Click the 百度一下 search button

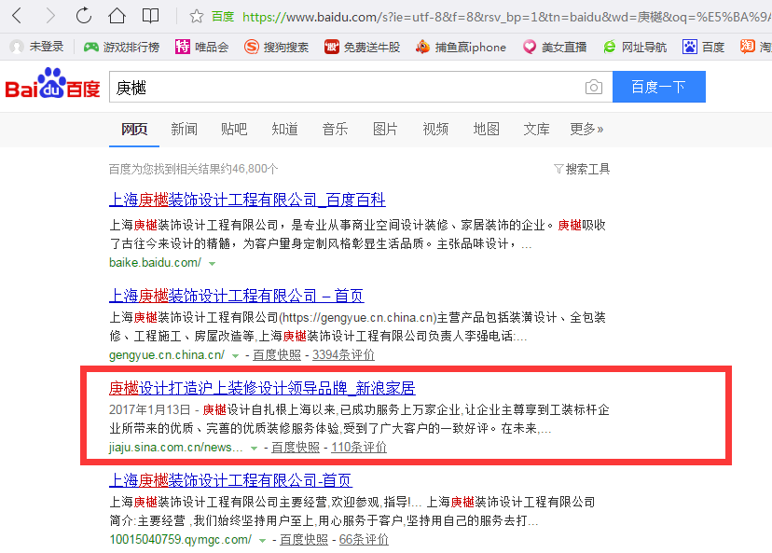point(659,87)
